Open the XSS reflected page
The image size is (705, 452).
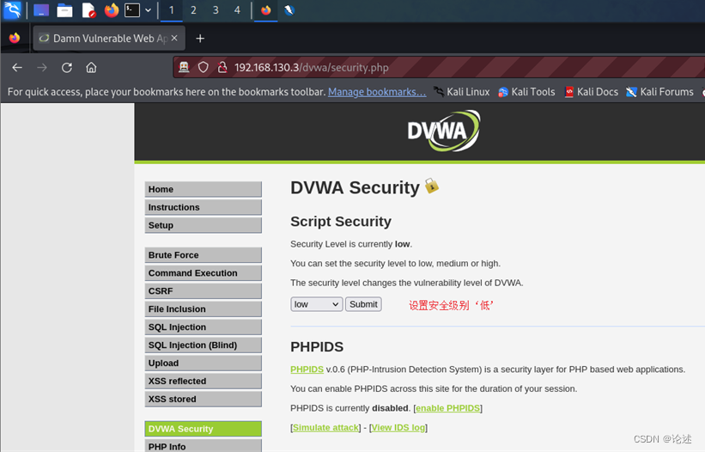203,381
